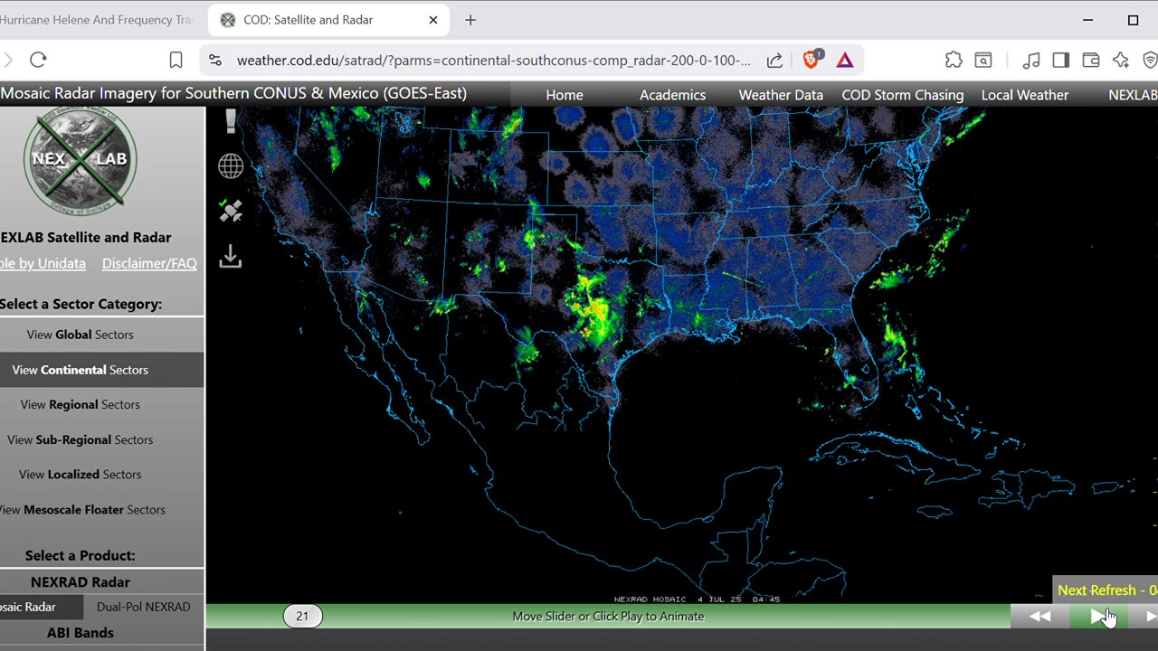Minimize the browser window
Screen dimensions: 1158x651
(1088, 20)
